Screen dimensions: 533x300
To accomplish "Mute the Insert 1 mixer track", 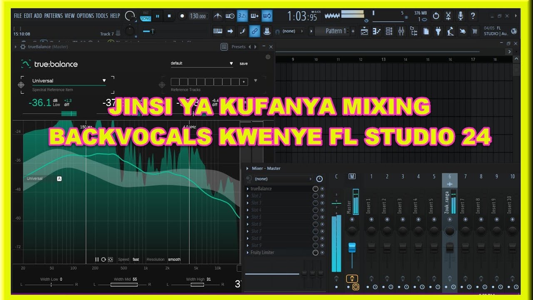I will click(x=371, y=219).
